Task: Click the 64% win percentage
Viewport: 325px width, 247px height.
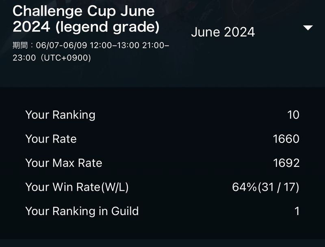Action: tap(245, 187)
